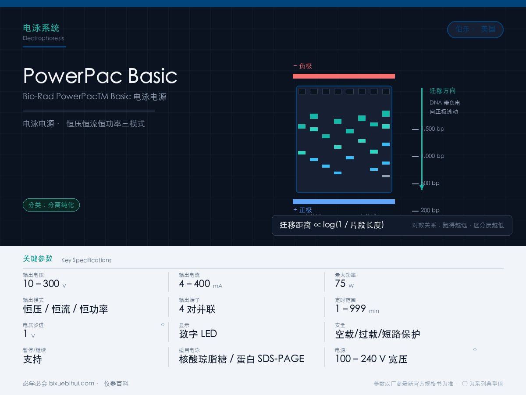
Task: Click the 适用电泳 parameter label
Action: pos(189,350)
